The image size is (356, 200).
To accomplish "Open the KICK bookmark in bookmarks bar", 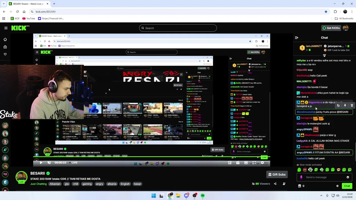I will tap(15, 19).
